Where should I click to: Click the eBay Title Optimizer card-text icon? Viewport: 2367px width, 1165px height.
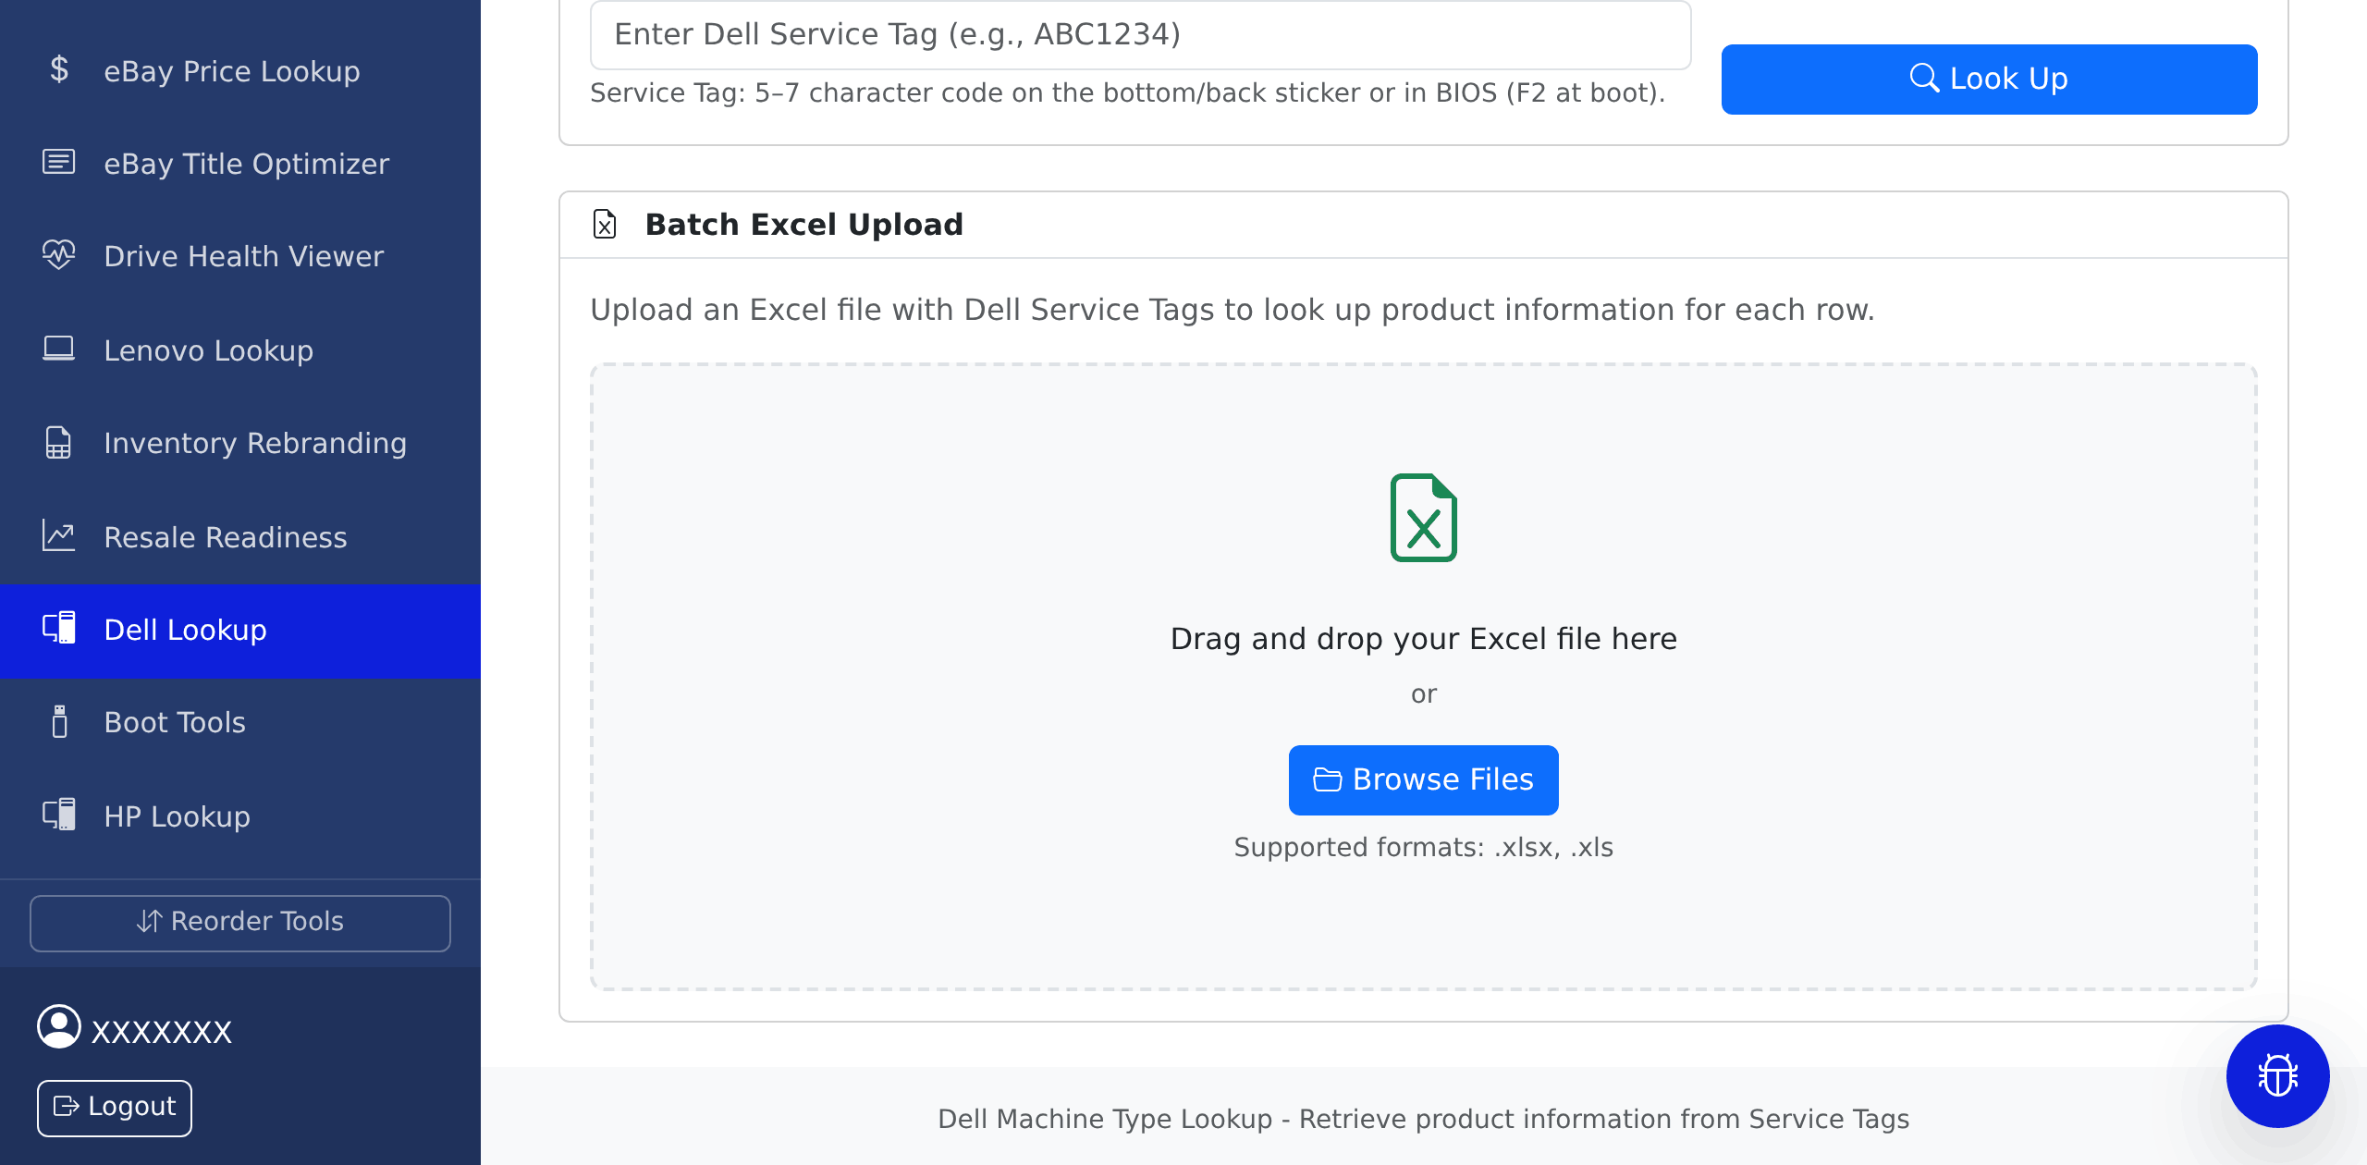coord(59,162)
